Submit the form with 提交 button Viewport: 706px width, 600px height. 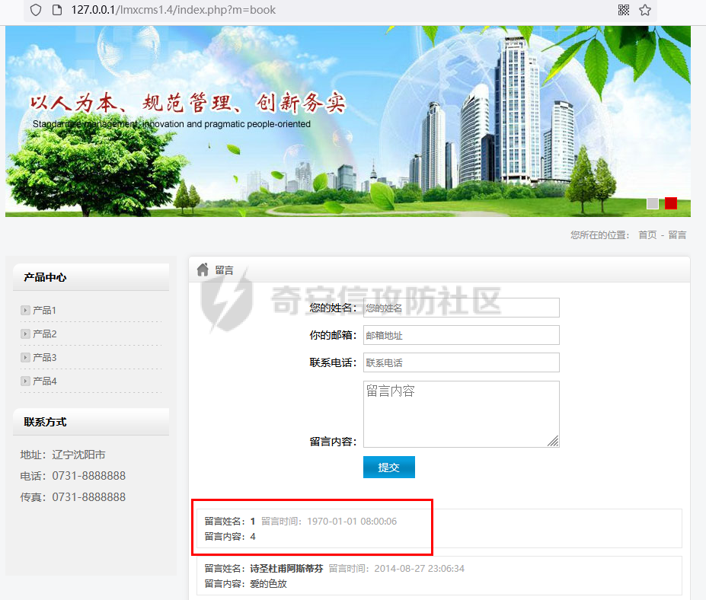tap(389, 468)
